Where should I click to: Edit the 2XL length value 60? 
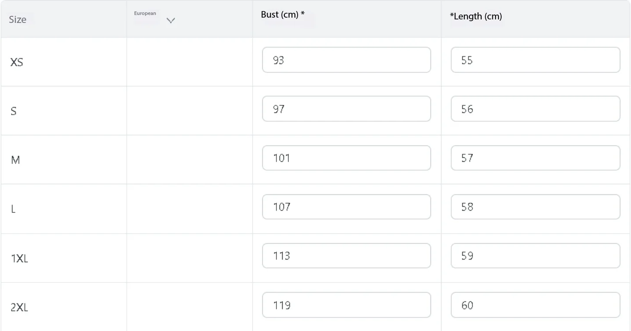point(535,305)
